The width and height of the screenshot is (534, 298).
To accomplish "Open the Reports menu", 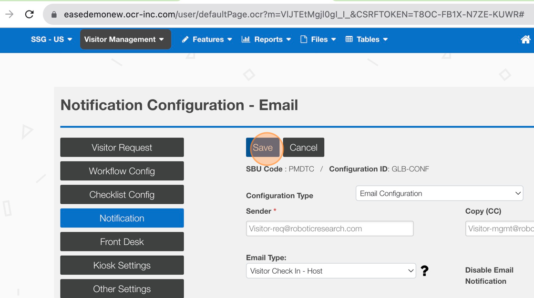I will coord(266,40).
